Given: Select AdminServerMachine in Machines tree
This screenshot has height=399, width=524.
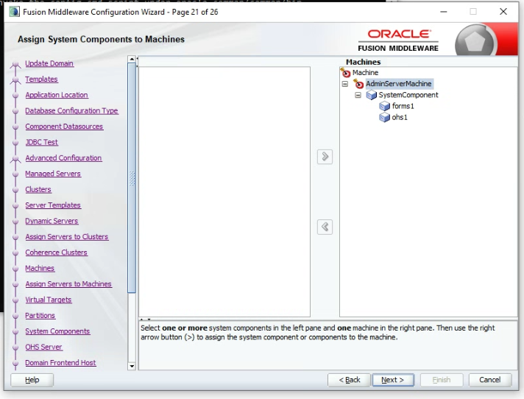Looking at the screenshot, I should click(x=399, y=83).
